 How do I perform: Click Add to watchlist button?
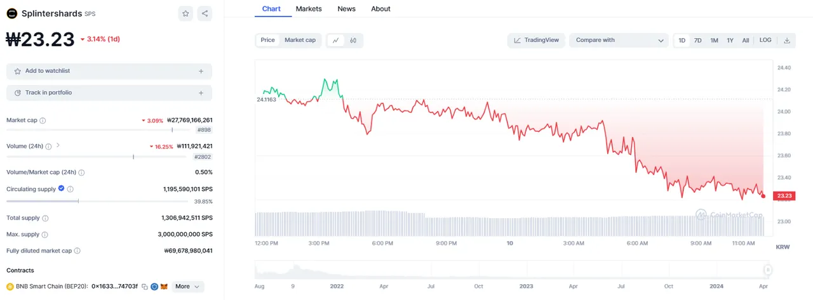pos(109,71)
